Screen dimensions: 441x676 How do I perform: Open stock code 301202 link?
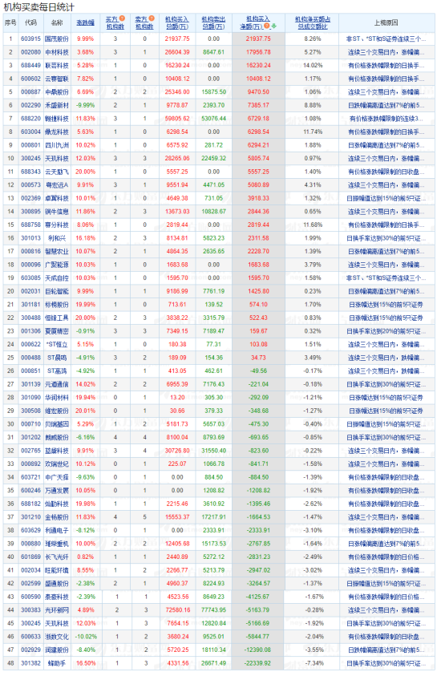coord(30,438)
